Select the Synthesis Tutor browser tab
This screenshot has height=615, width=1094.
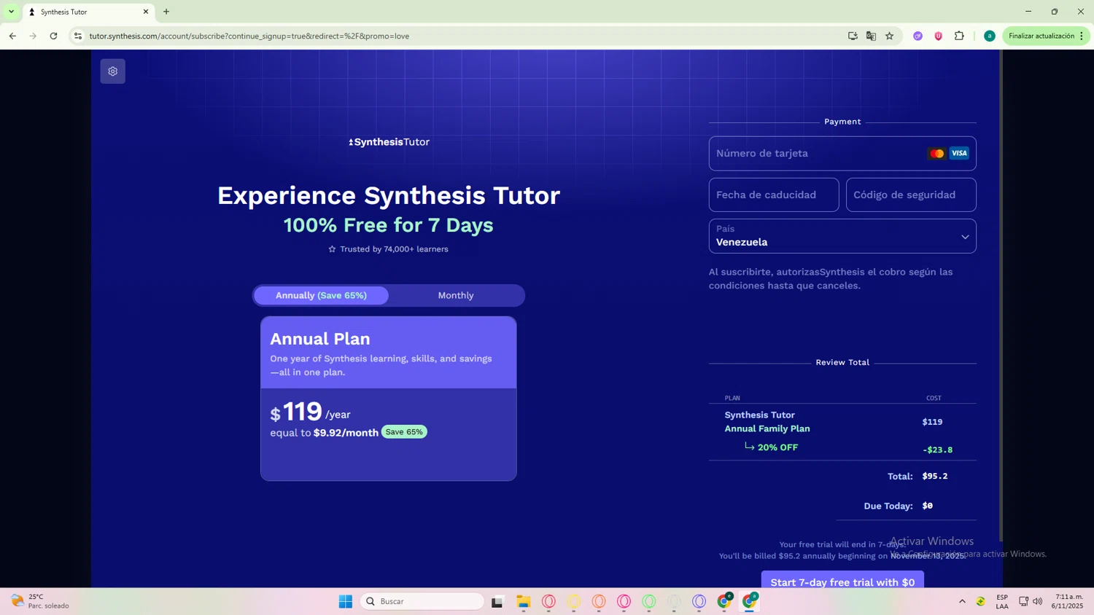coord(88,12)
